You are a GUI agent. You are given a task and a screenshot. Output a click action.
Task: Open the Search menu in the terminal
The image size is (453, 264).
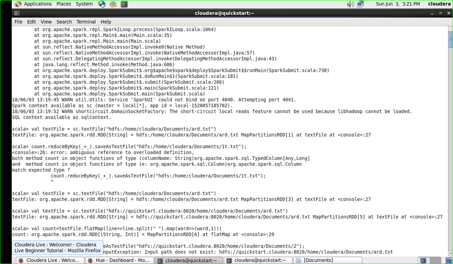click(x=64, y=22)
